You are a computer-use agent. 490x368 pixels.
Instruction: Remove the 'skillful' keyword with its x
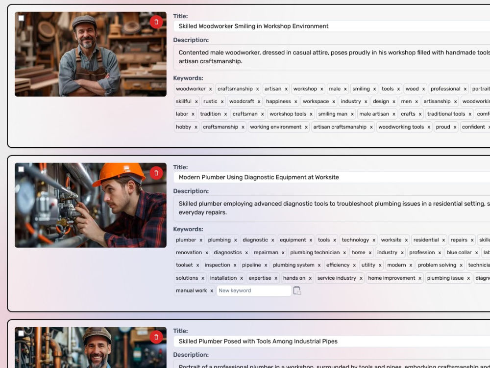[x=196, y=102]
